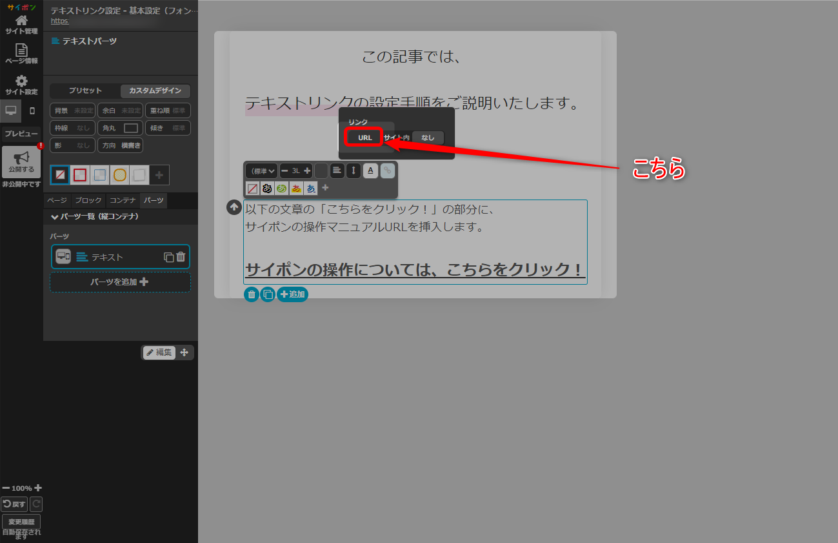
Task: Apply the yellow highlight あ text style
Action: click(x=296, y=189)
